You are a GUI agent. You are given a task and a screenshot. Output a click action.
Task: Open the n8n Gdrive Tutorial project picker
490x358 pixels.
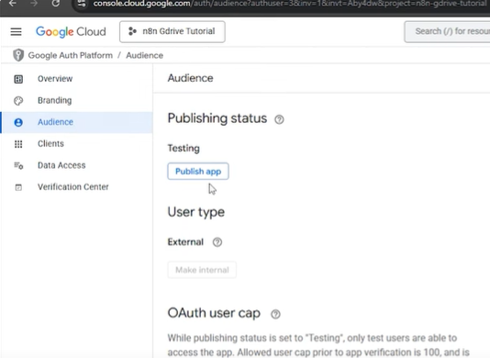click(173, 31)
